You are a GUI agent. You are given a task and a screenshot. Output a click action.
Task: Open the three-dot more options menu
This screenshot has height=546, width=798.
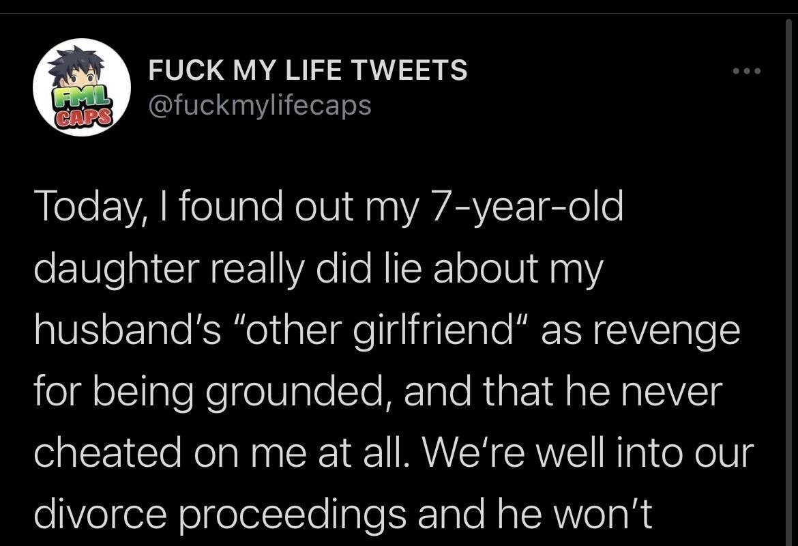click(x=745, y=71)
